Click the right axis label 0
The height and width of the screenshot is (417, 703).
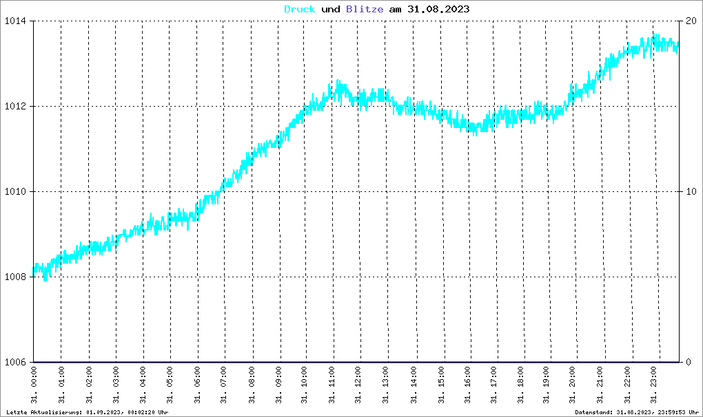coord(689,362)
